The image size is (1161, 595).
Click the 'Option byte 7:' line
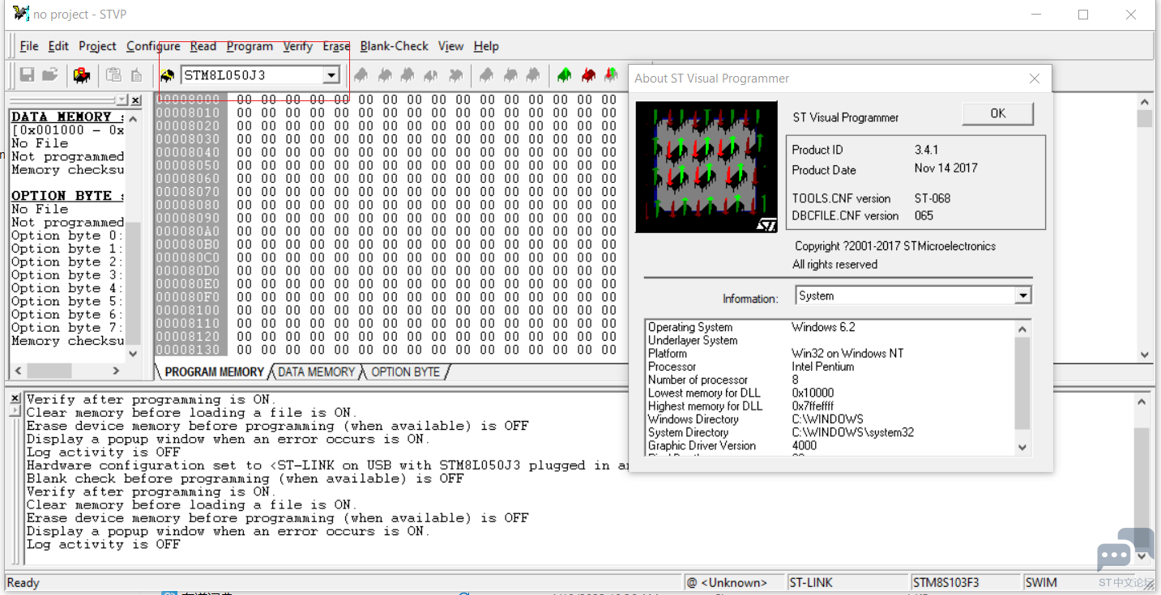pyautogui.click(x=67, y=328)
